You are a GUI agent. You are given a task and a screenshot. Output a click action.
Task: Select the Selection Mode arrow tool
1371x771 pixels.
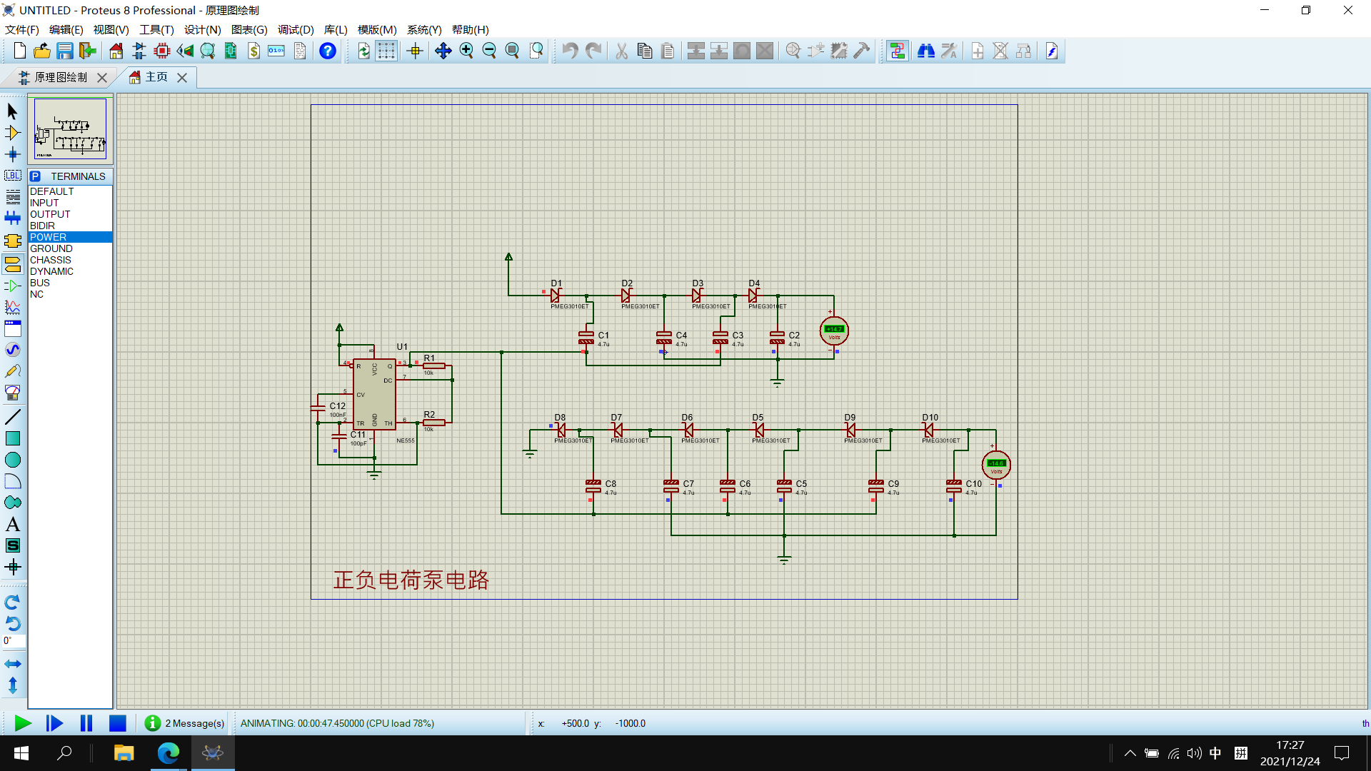(x=12, y=111)
